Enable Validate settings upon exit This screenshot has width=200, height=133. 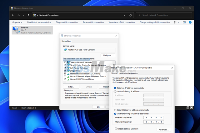tap(116, 129)
